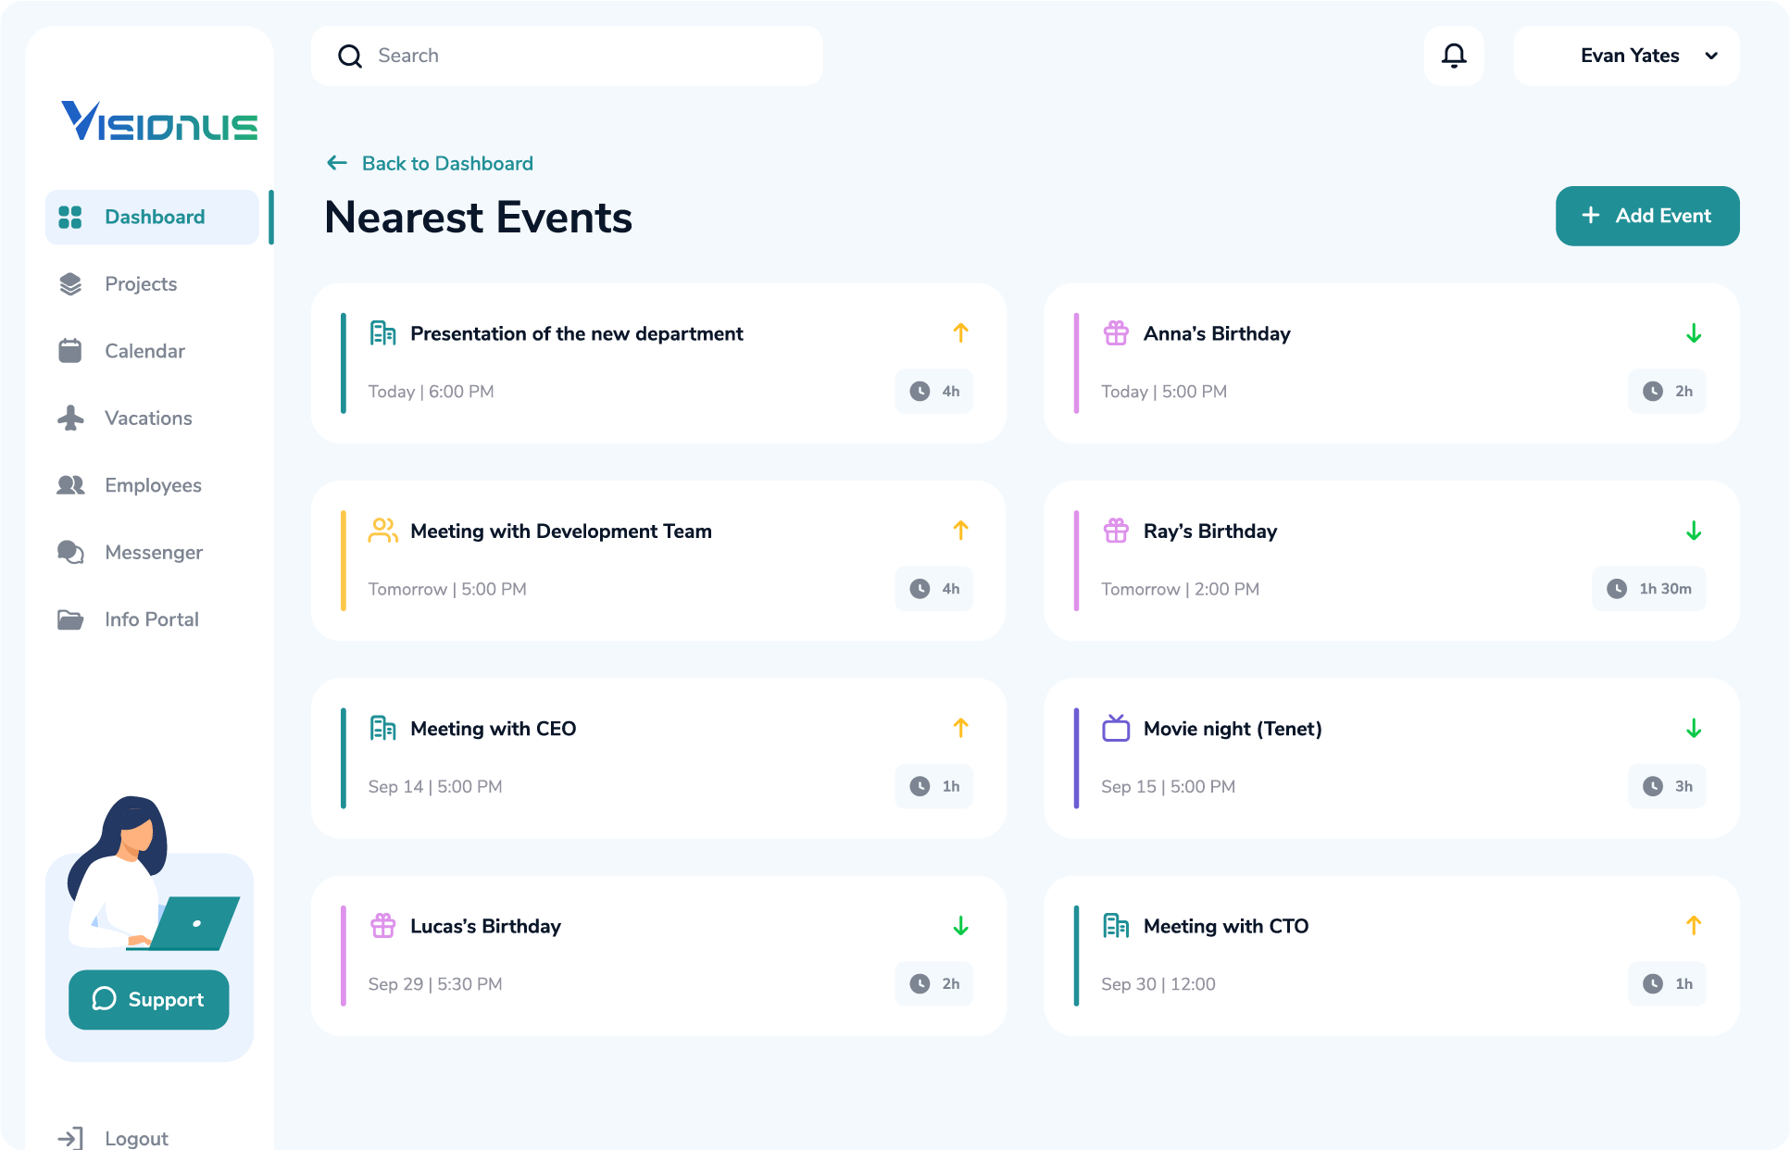Expand the Evan Yates account dropdown
The height and width of the screenshot is (1150, 1790).
pos(1710,56)
